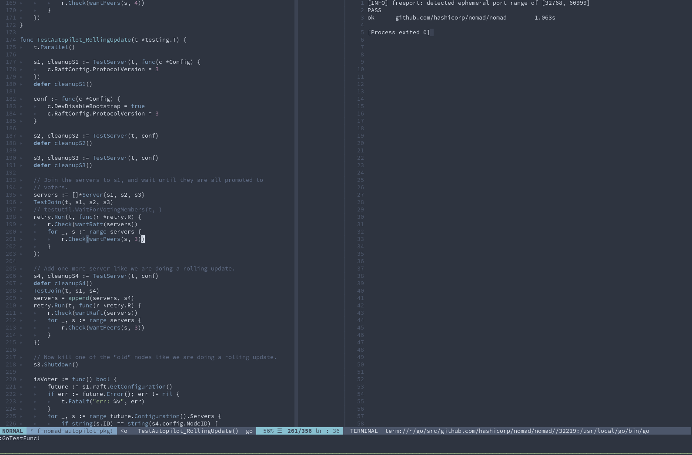The width and height of the screenshot is (692, 455).
Task: Click the servers = append(servers, s4) line
Action: pos(84,298)
